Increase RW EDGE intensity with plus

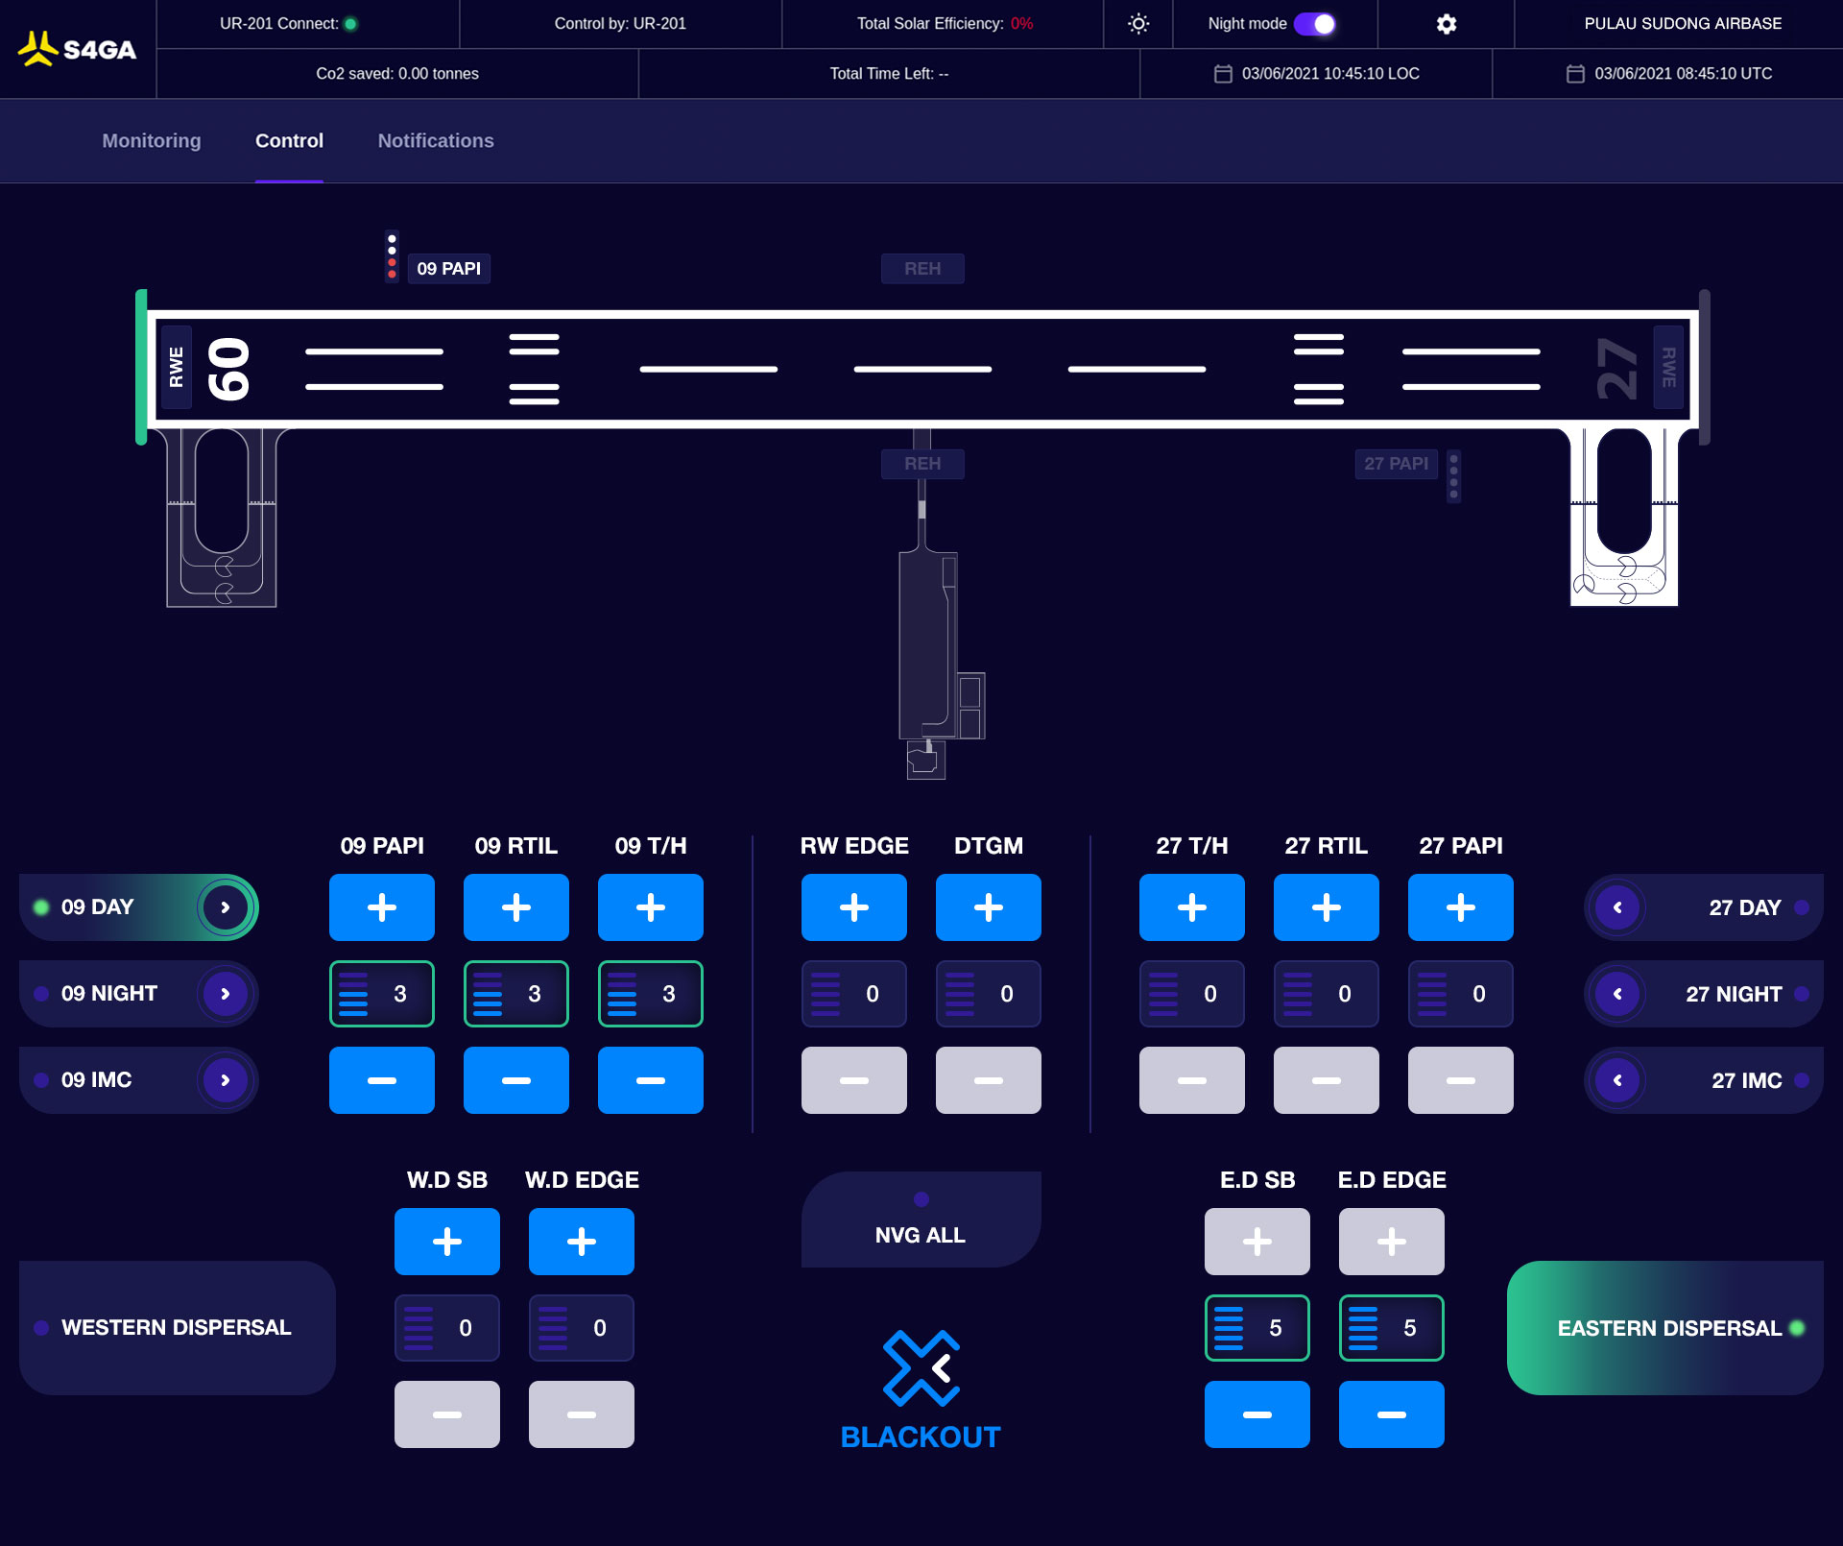coord(854,907)
